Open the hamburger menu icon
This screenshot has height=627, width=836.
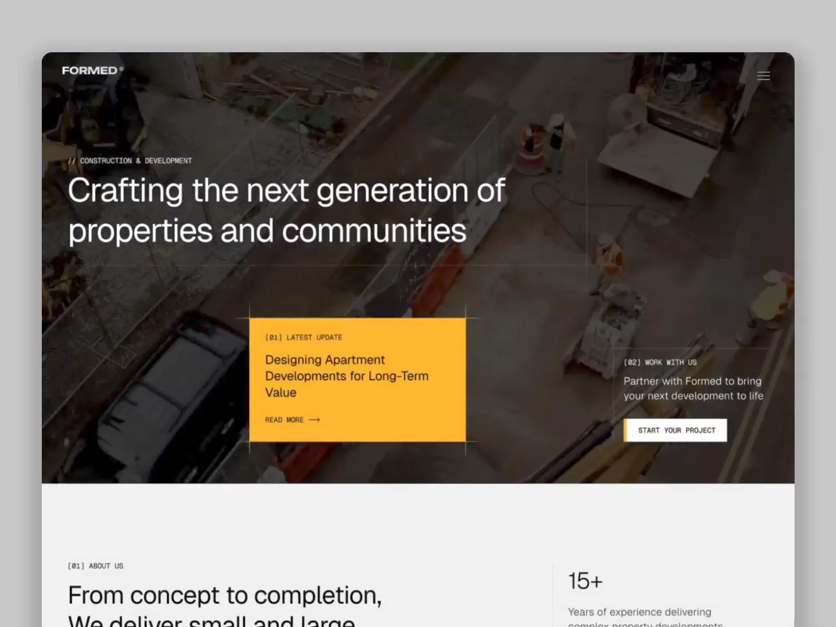click(x=763, y=76)
